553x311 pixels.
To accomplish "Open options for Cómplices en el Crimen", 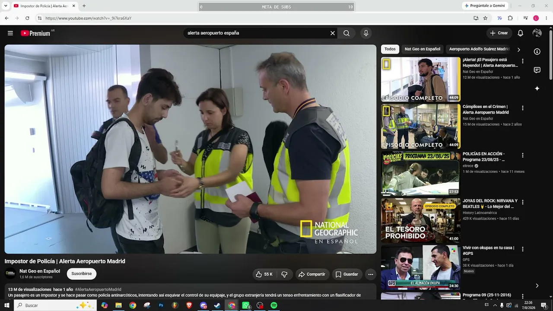I will [523, 108].
